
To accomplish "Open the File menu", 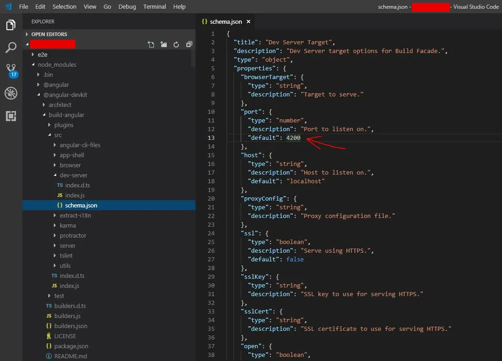I will click(24, 6).
